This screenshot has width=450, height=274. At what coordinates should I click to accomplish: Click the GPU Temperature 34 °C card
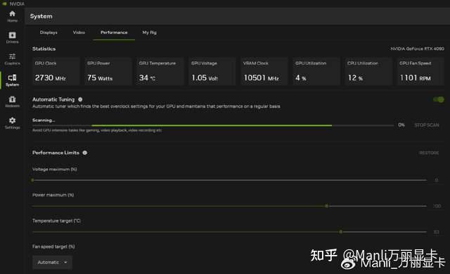coord(160,71)
